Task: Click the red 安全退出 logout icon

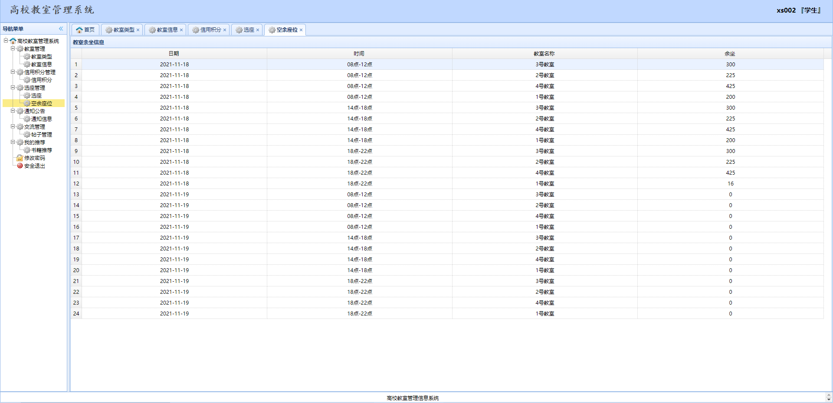Action: click(x=20, y=166)
